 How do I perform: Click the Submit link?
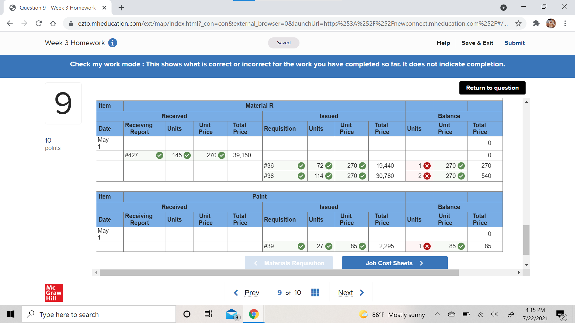514,43
